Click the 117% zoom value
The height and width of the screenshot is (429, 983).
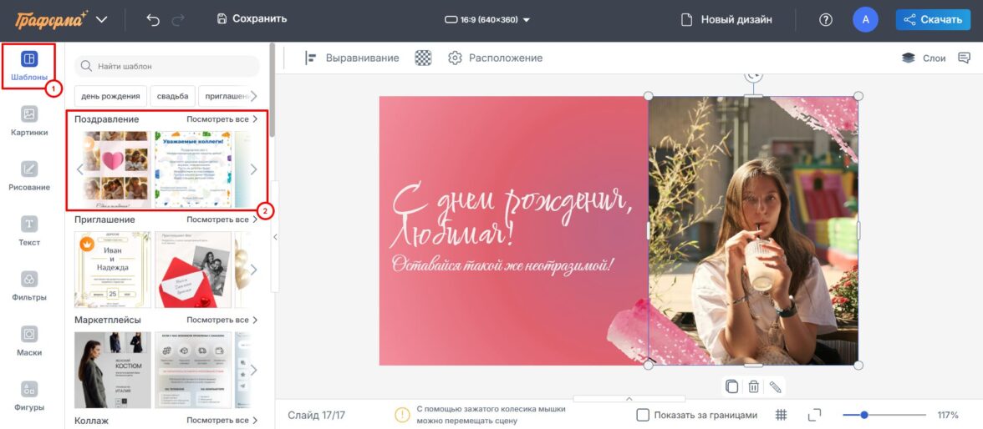tap(948, 415)
